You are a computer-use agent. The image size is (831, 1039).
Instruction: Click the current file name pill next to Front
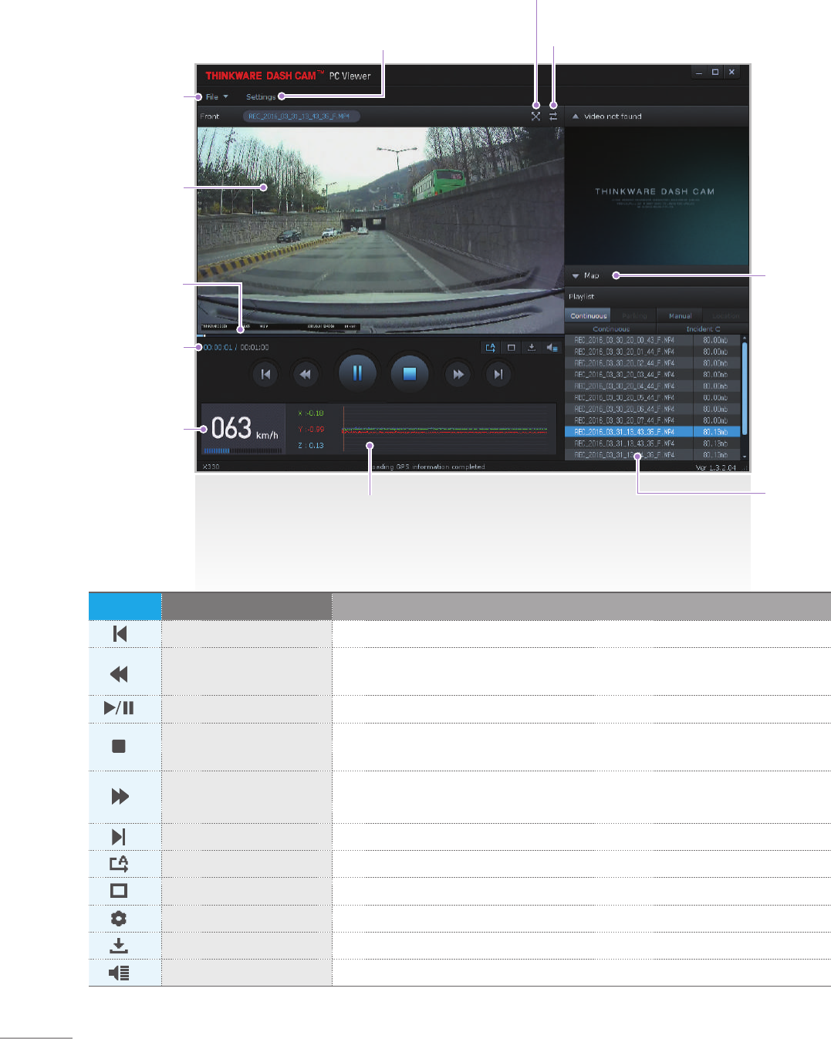pos(301,116)
